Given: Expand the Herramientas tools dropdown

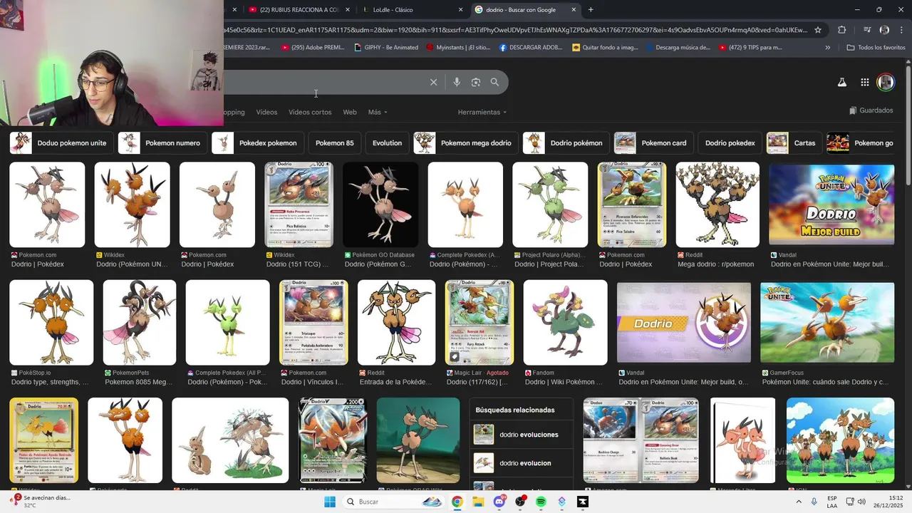Looking at the screenshot, I should tap(482, 112).
